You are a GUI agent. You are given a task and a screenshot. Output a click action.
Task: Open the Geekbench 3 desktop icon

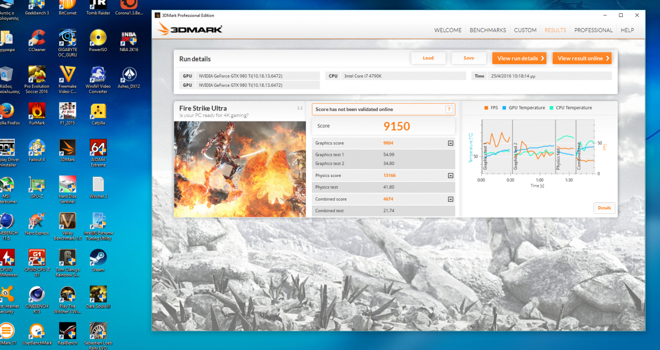pos(37,8)
